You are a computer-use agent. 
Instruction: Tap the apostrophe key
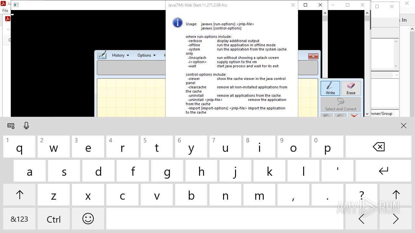point(338,171)
